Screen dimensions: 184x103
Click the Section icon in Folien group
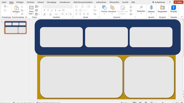pos(37,14)
